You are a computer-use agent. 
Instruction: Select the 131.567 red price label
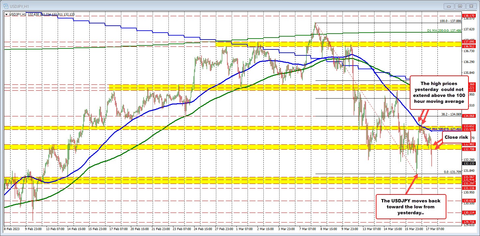[x=468, y=177]
